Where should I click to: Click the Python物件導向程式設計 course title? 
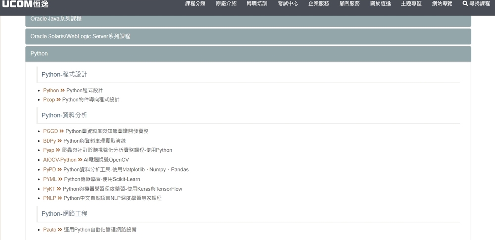point(91,100)
